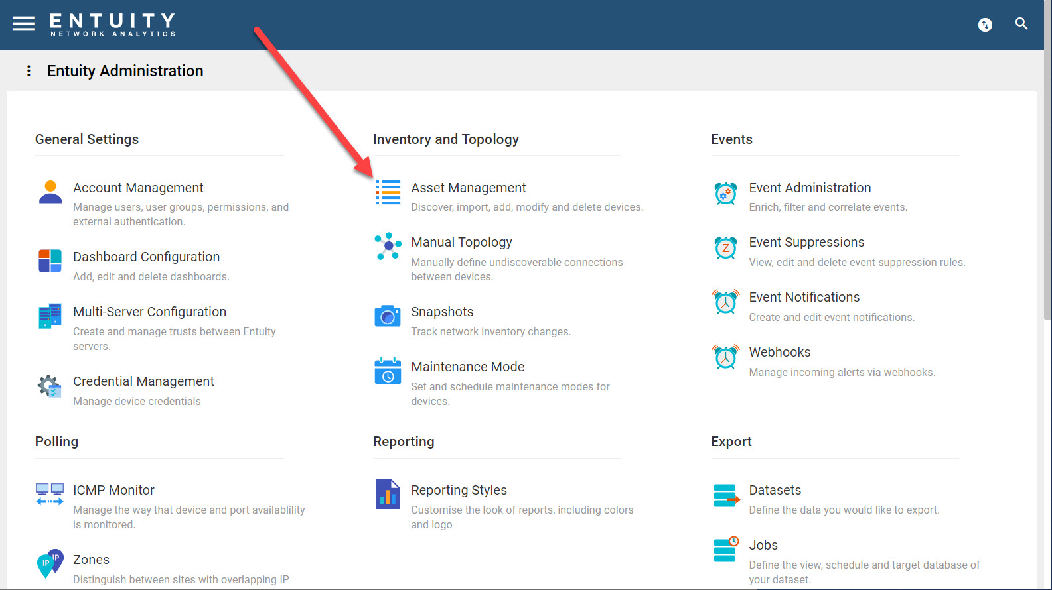This screenshot has height=590, width=1052.
Task: Open Datasets link
Action: pyautogui.click(x=775, y=490)
